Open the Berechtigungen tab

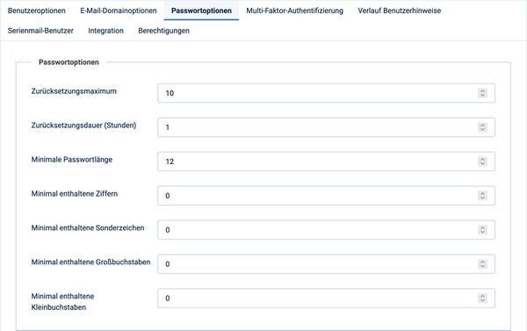point(164,31)
